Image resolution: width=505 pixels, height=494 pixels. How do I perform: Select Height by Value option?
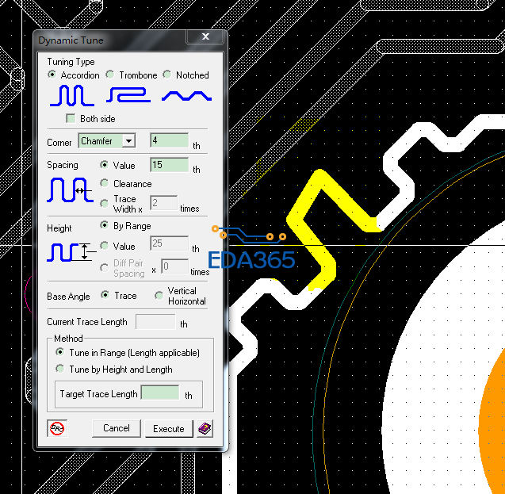104,246
